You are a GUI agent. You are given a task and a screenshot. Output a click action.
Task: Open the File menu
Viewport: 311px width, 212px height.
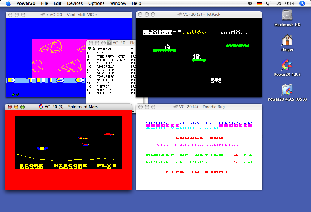[x=44, y=3]
